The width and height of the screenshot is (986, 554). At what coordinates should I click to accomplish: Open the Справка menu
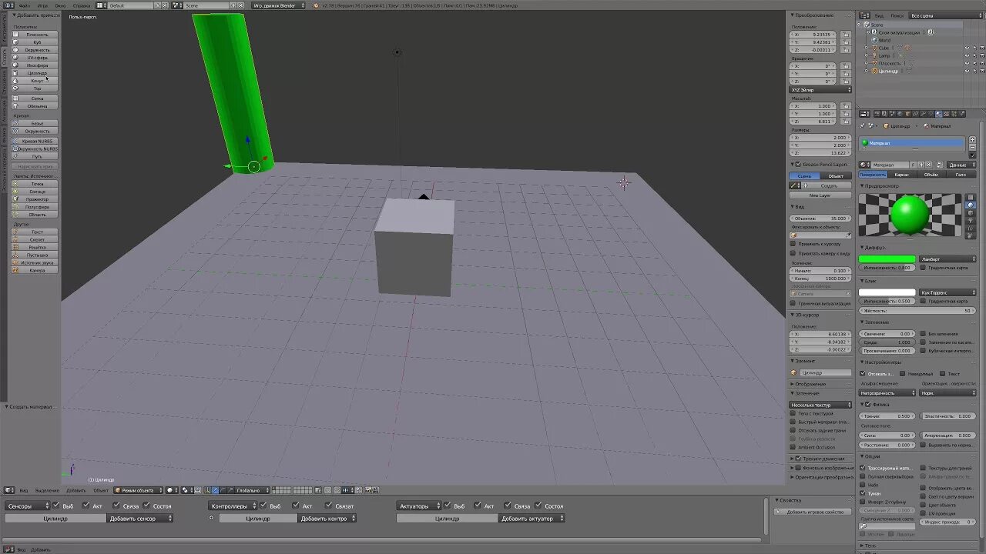82,5
